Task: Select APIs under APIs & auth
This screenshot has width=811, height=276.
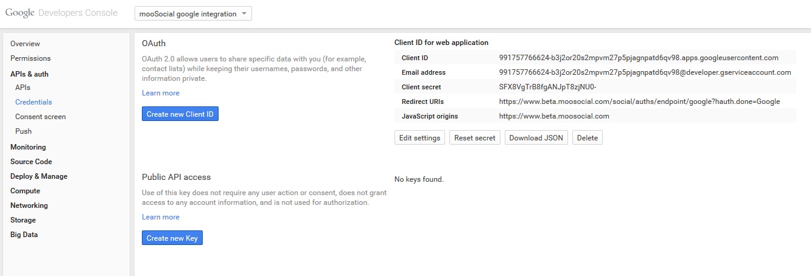Action: click(23, 88)
